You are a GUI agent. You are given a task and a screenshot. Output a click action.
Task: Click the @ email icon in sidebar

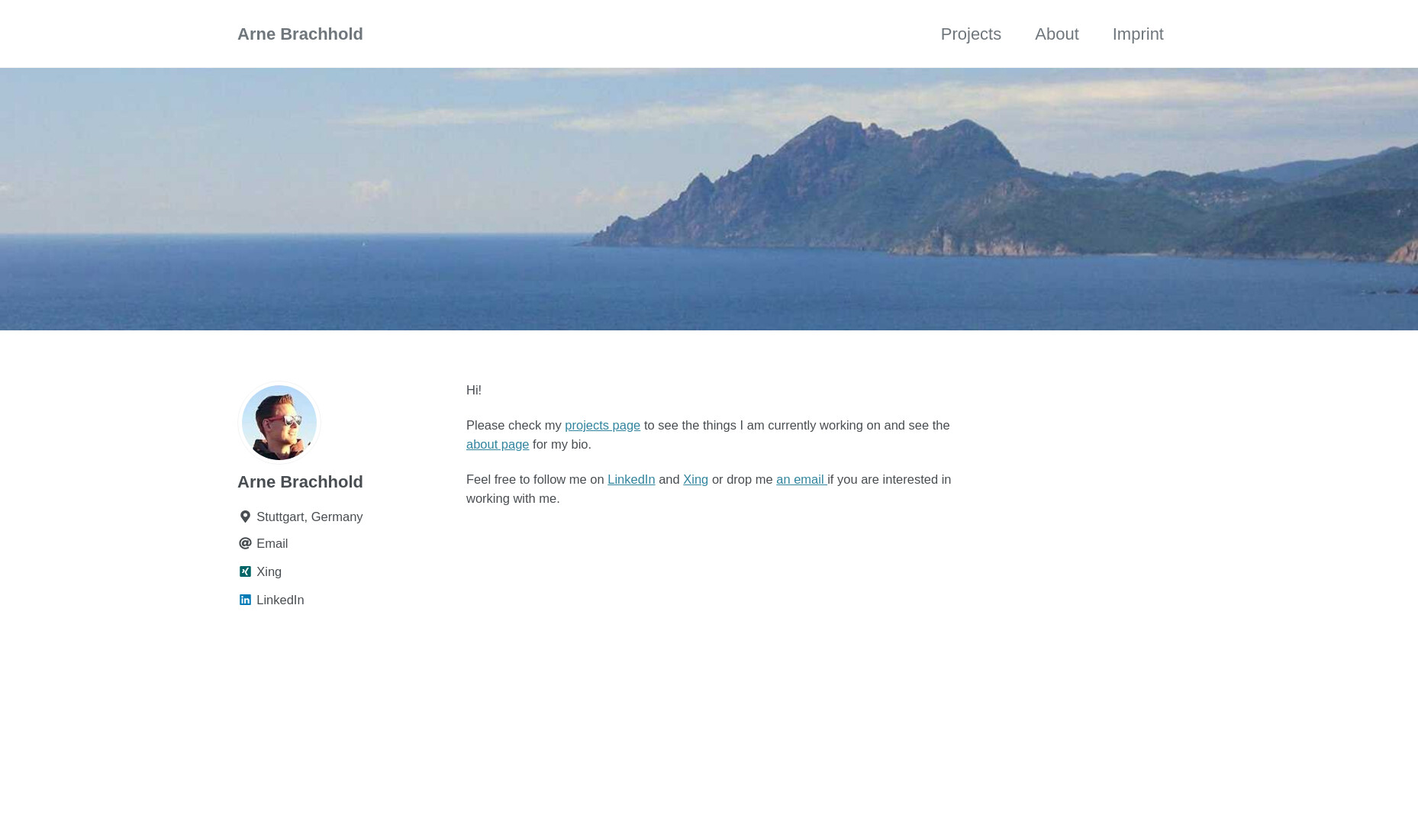245,543
